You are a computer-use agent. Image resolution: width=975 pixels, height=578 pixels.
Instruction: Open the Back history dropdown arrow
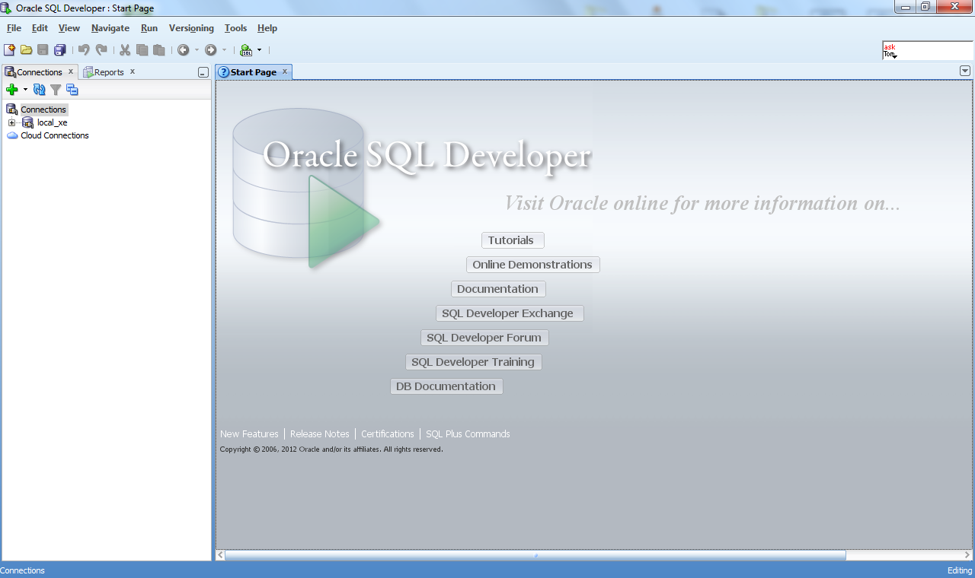tap(197, 50)
